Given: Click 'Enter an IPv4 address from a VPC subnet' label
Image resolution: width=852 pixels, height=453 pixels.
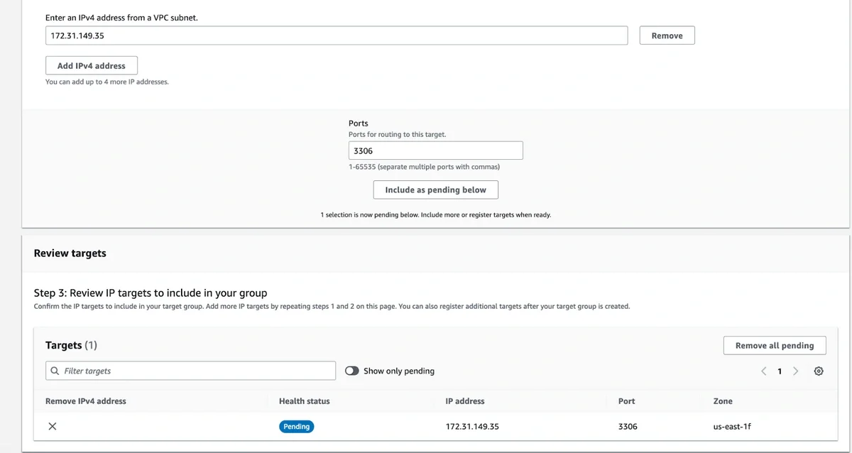Looking at the screenshot, I should (x=121, y=17).
